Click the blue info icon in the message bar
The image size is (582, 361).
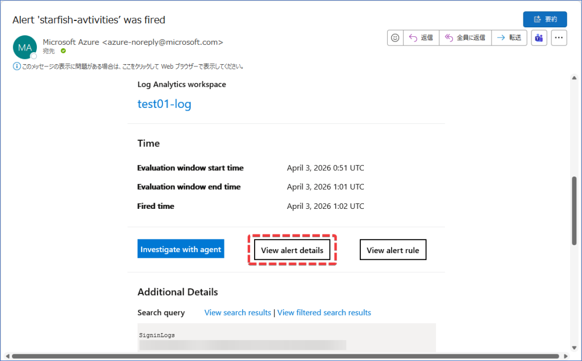[16, 66]
